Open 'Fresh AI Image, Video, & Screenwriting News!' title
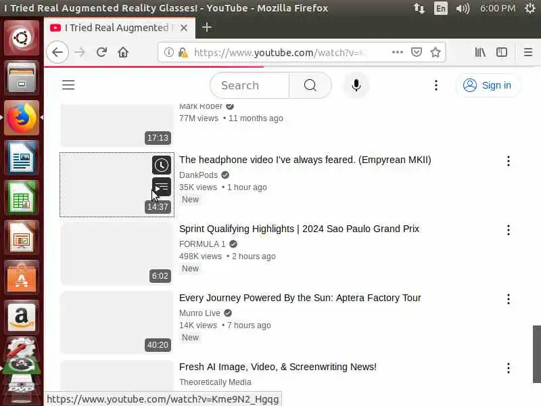Image resolution: width=541 pixels, height=406 pixels. pos(278,367)
